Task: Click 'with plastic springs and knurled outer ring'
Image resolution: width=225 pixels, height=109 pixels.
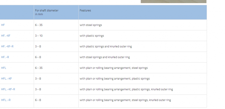Action: coord(106,46)
